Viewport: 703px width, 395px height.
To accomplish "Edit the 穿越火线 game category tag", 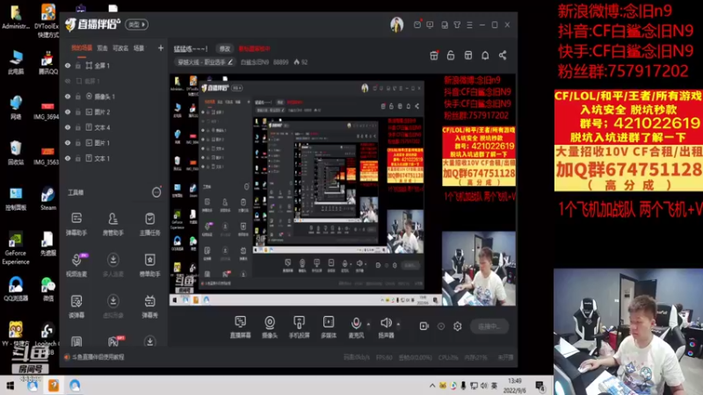I will (205, 62).
